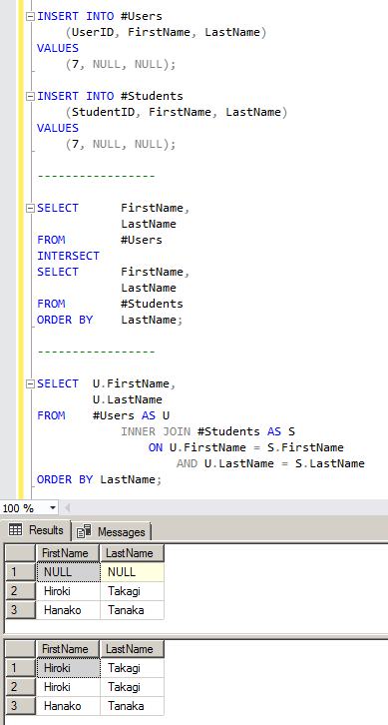Click Hanako cell in second grid
388x725 pixels.
(x=68, y=706)
